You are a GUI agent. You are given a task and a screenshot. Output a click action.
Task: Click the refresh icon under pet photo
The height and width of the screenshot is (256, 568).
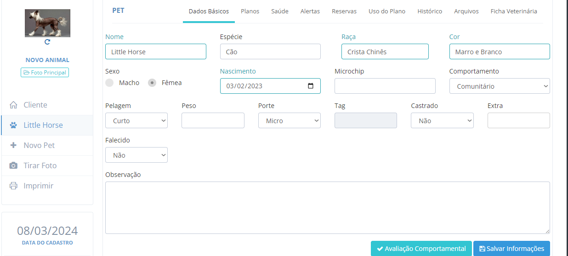tap(47, 42)
